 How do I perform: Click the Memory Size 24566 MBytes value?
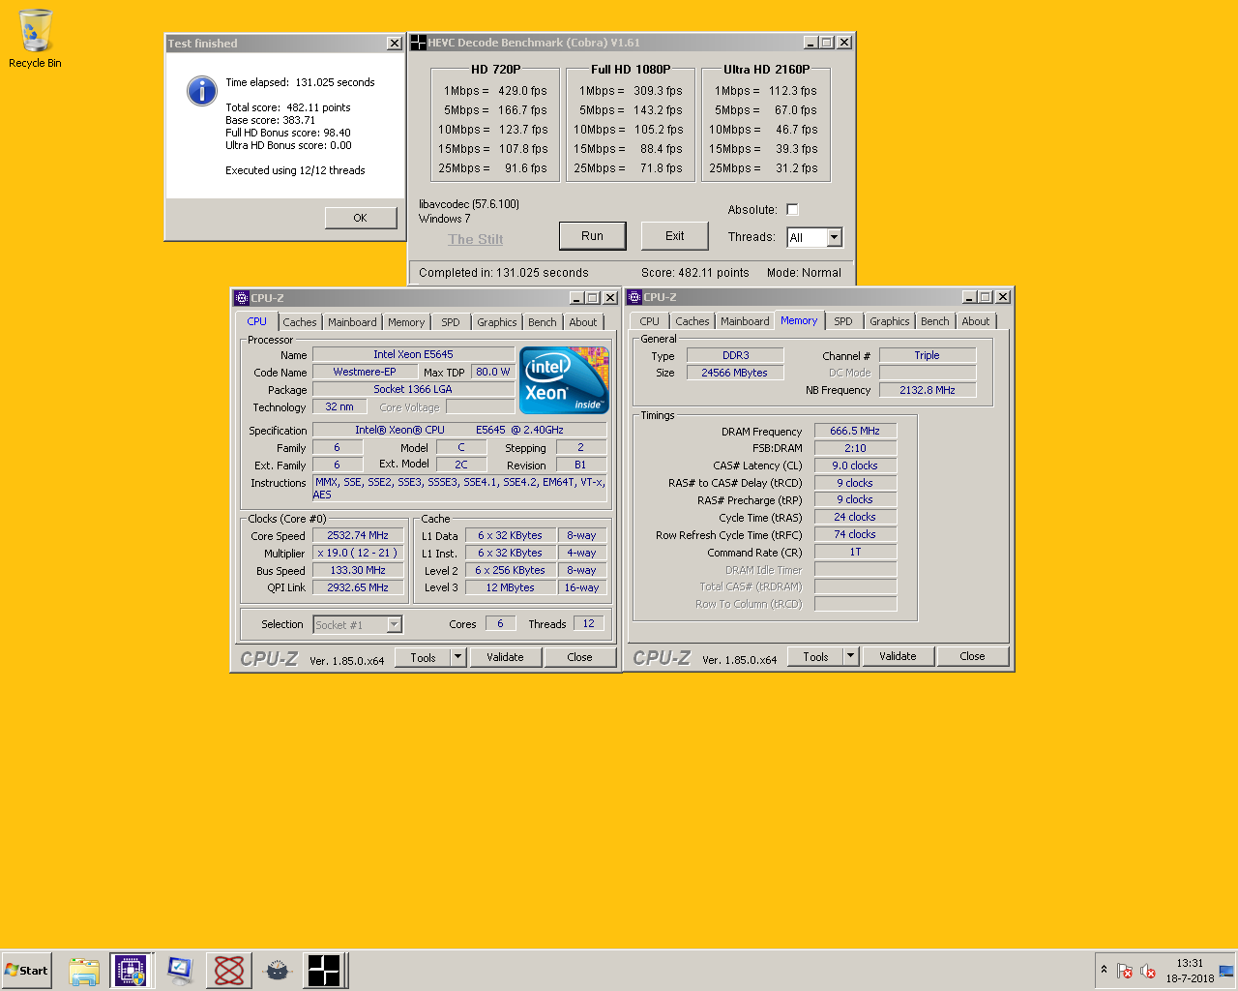click(735, 373)
